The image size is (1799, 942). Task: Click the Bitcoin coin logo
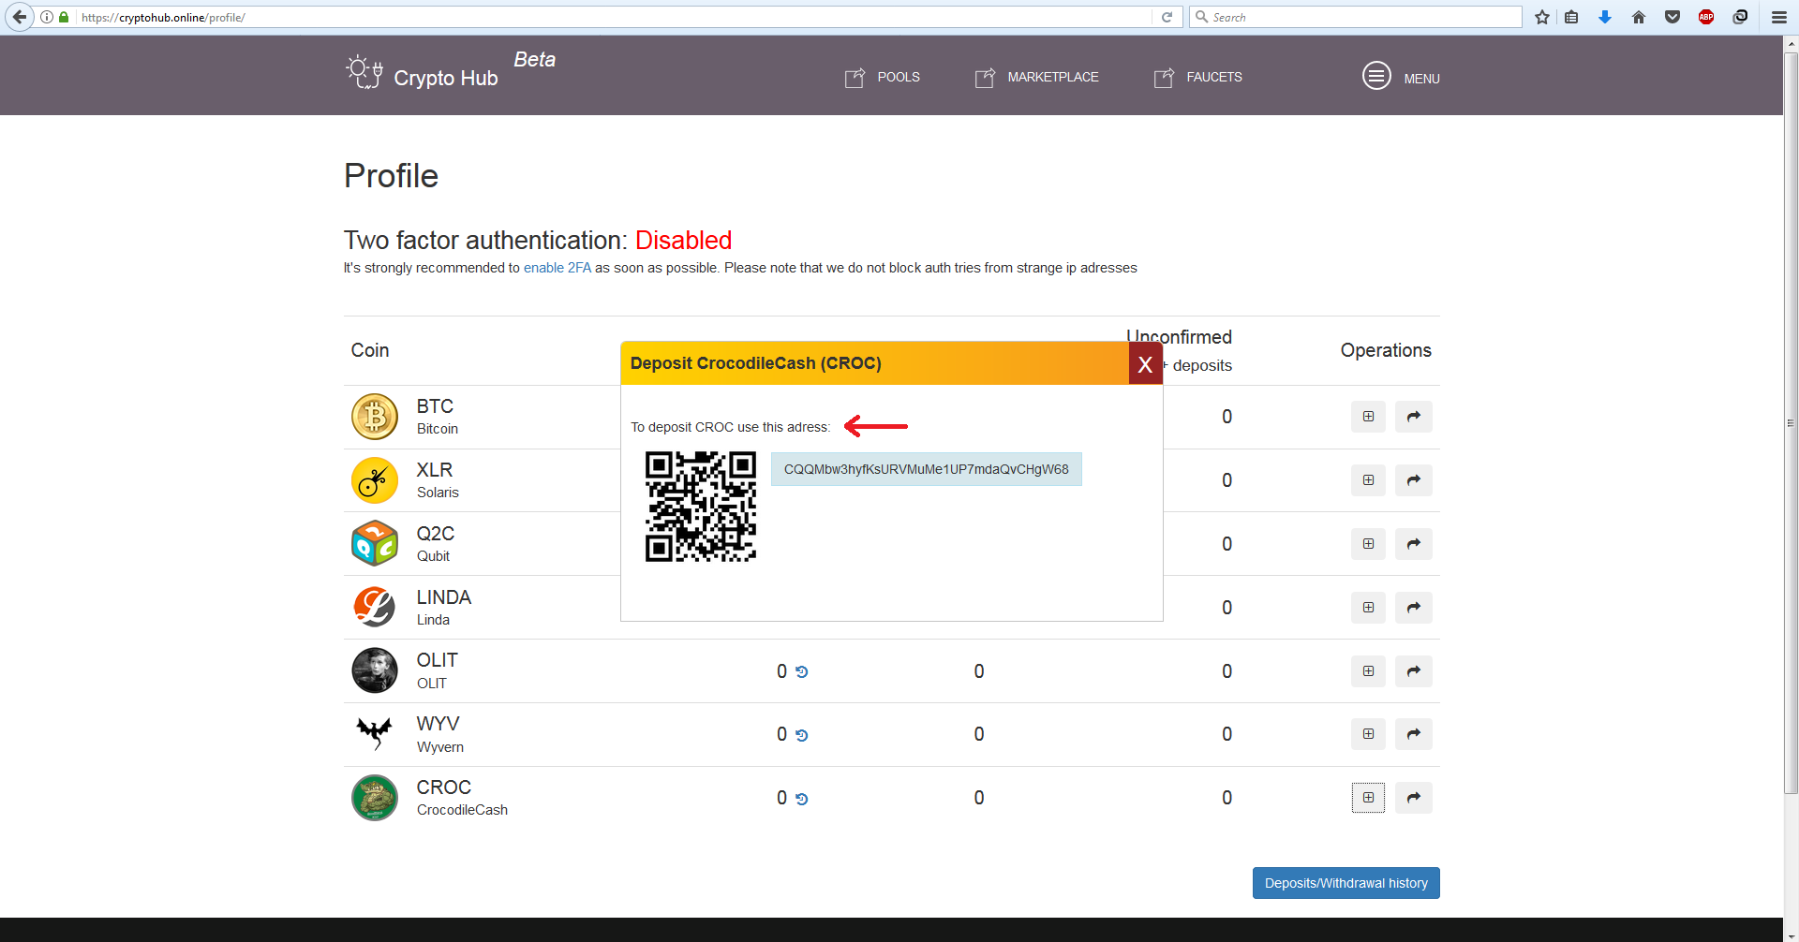click(375, 417)
